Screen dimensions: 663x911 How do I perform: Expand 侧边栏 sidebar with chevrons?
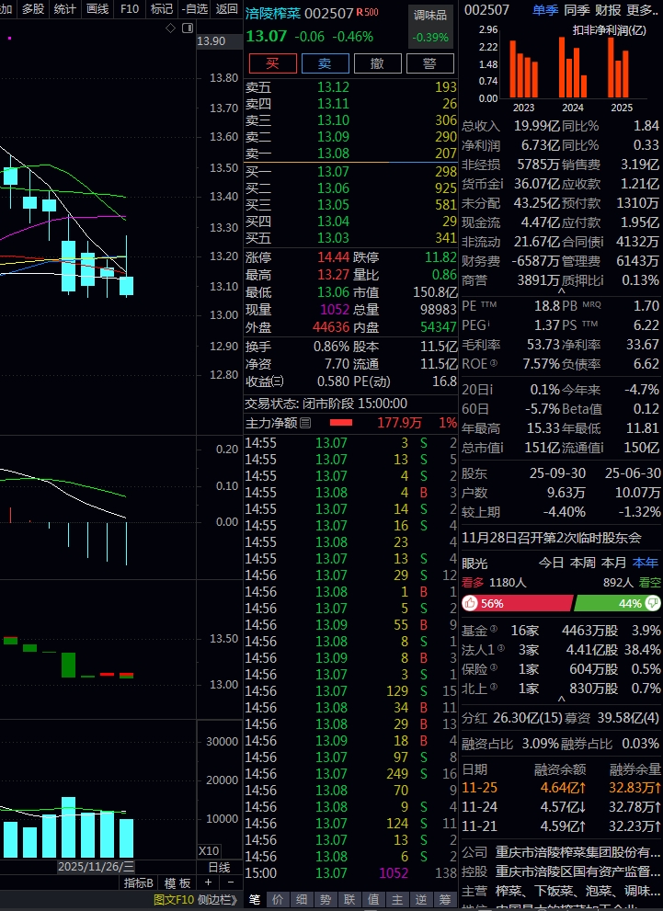pos(217,900)
